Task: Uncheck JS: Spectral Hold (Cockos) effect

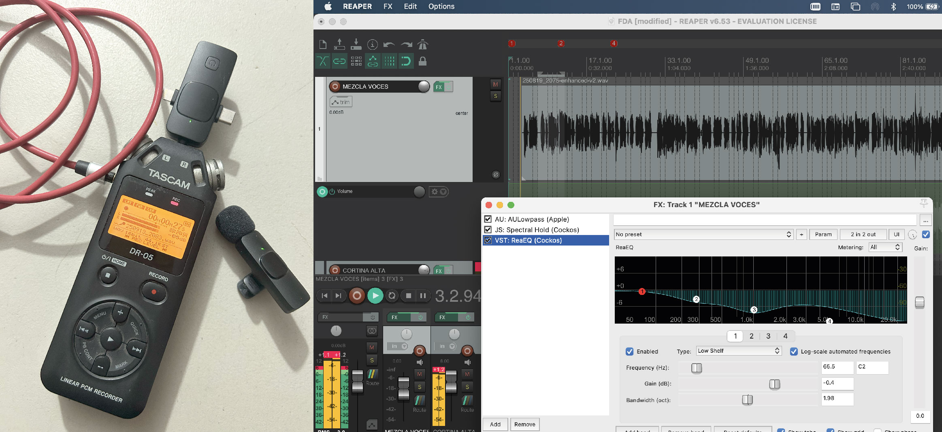Action: point(488,230)
